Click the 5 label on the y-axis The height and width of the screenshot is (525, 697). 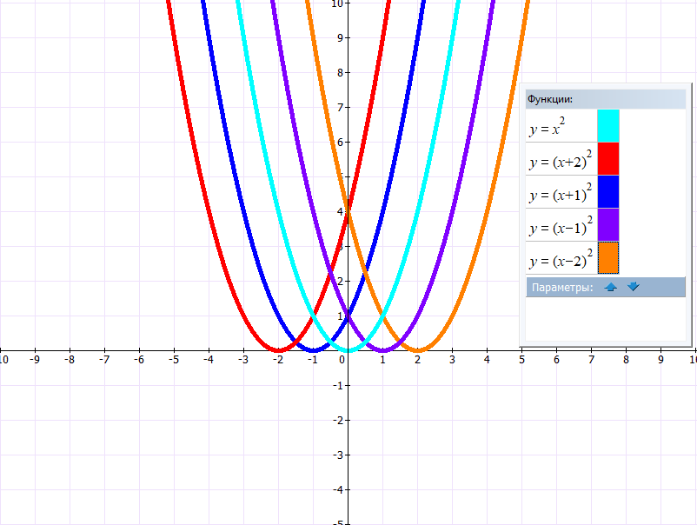point(338,176)
